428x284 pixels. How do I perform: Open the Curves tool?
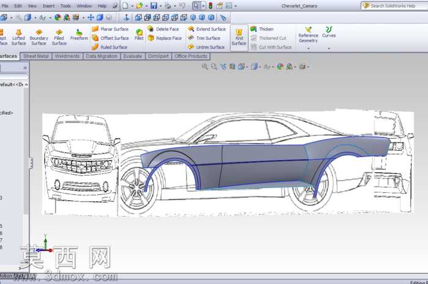(x=329, y=32)
